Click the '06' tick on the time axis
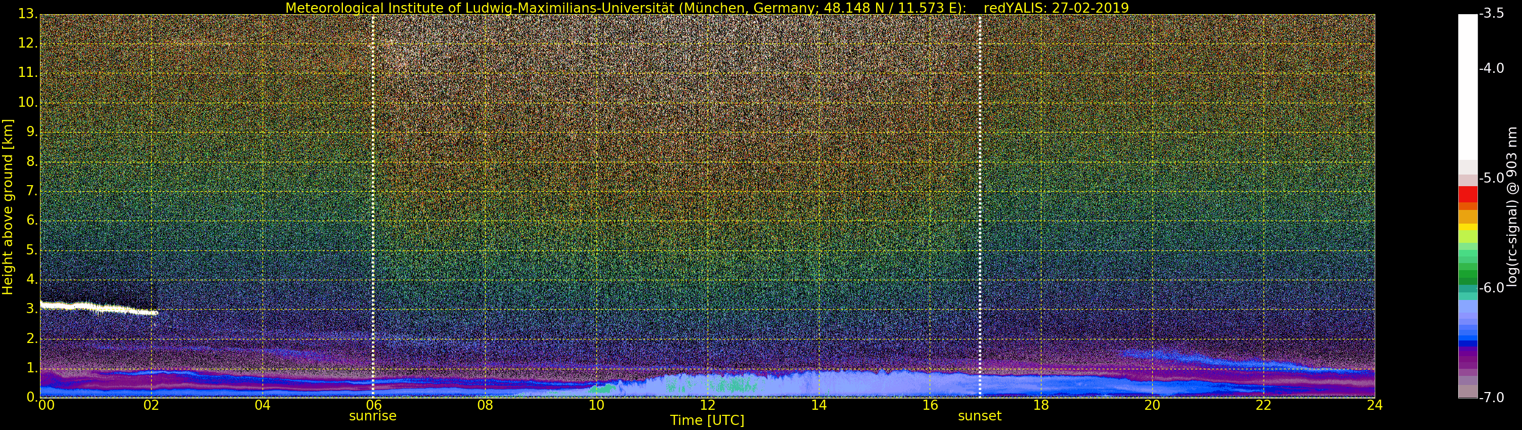Viewport: 1522px width, 430px height. pyautogui.click(x=373, y=405)
